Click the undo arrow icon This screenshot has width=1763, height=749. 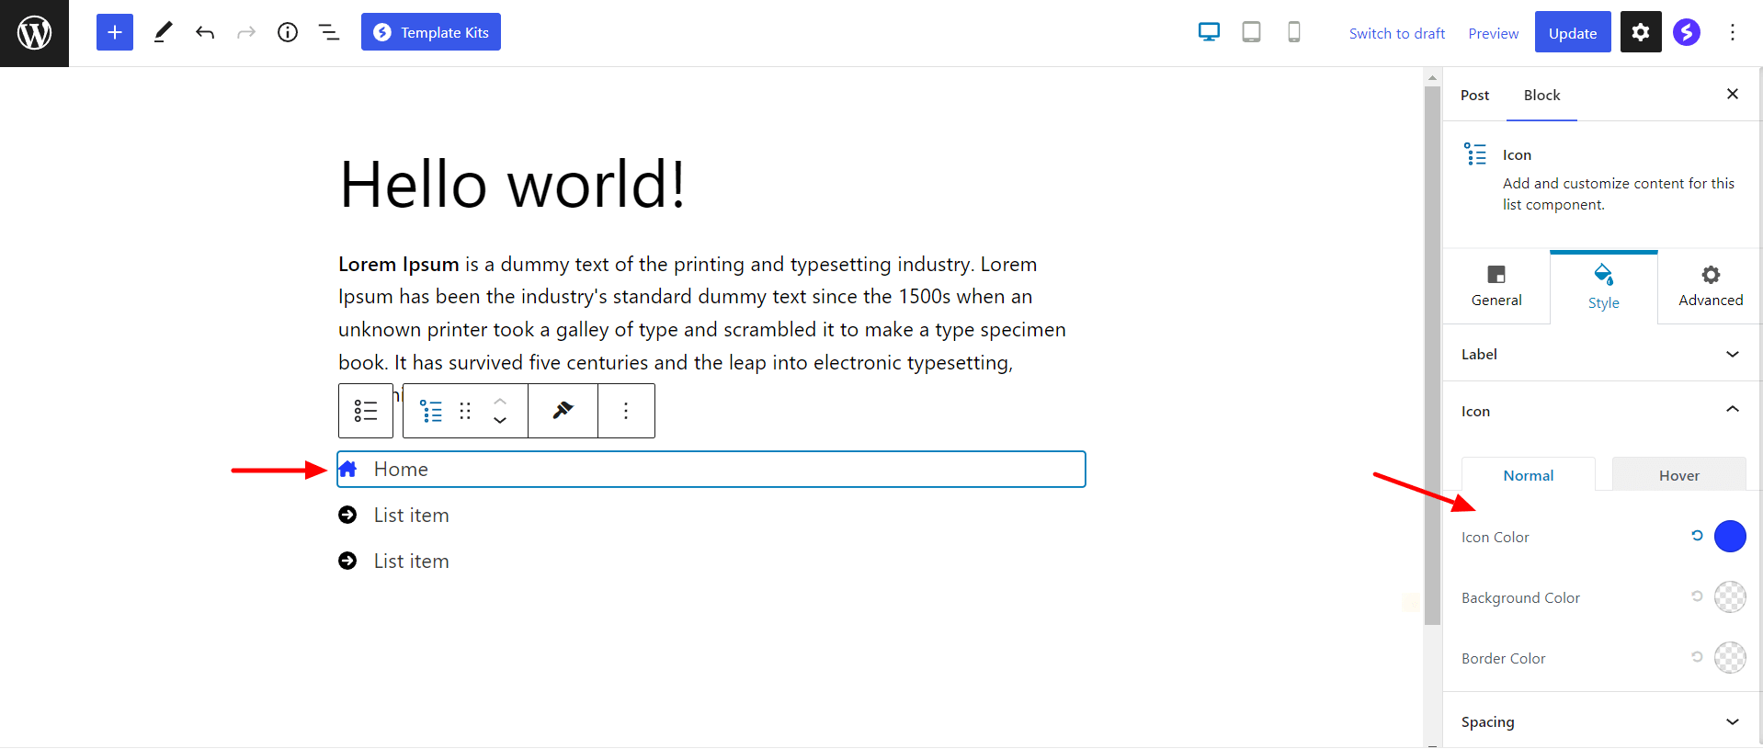(x=205, y=33)
